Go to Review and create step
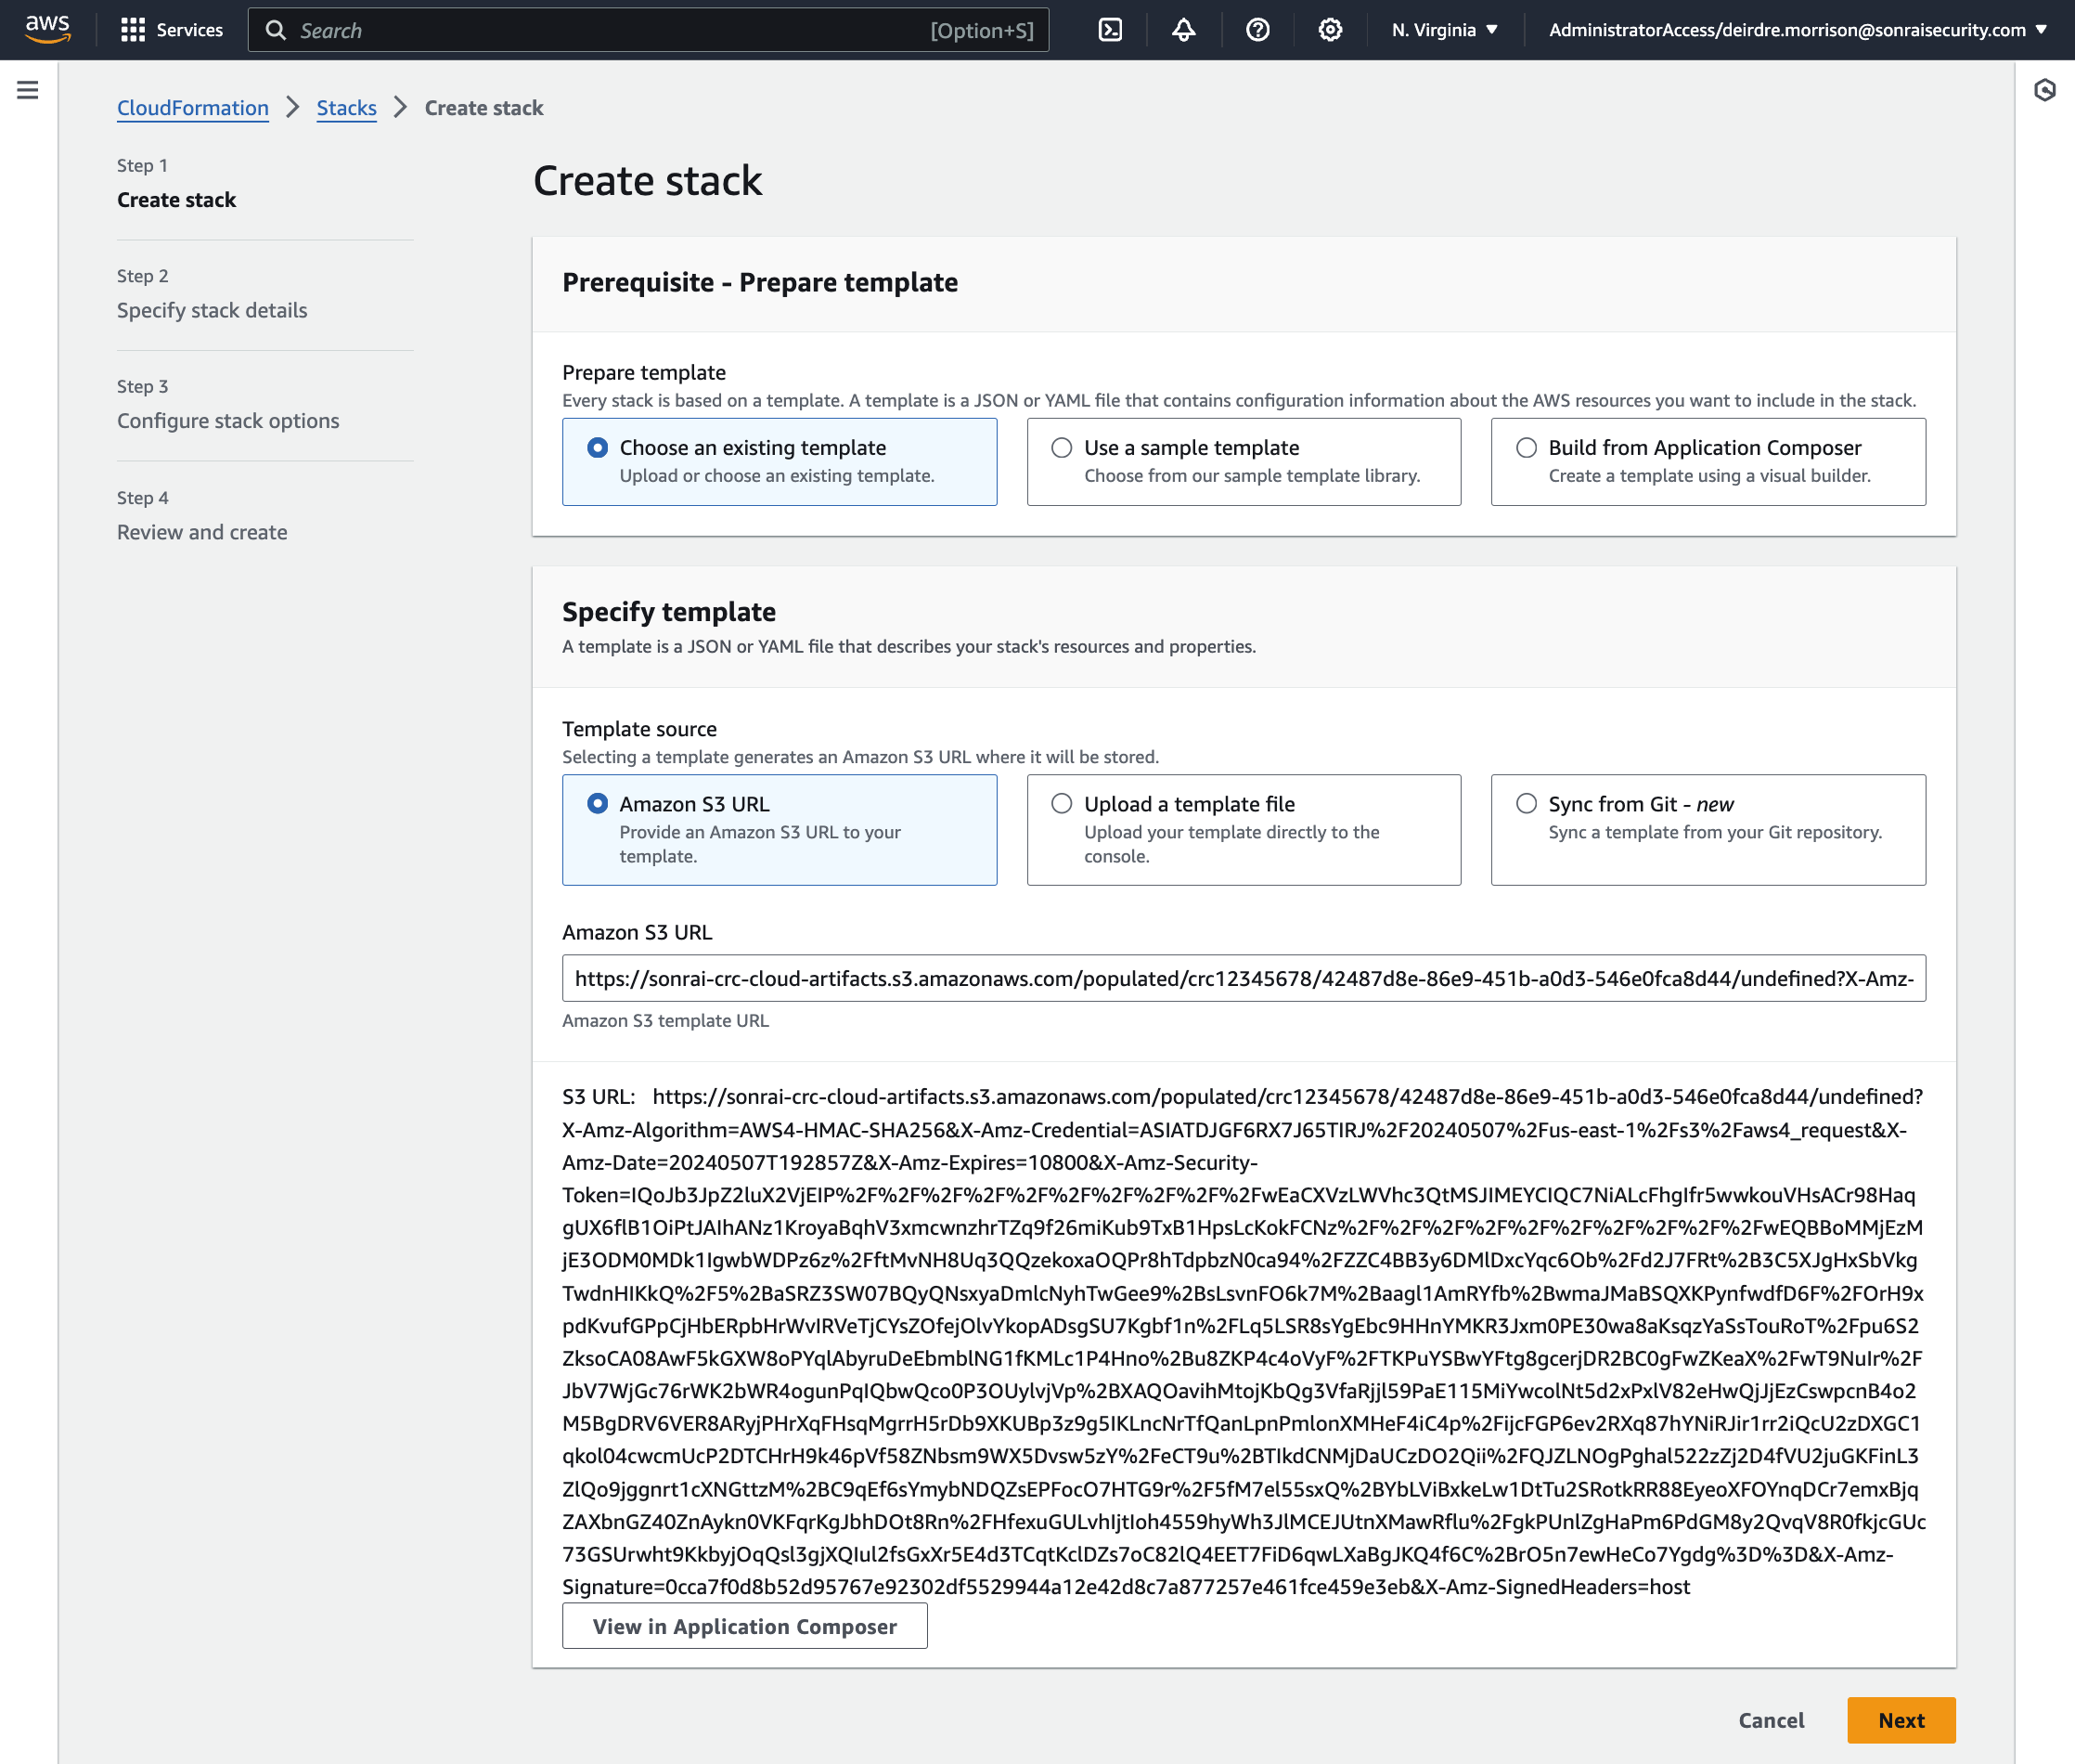 (x=202, y=532)
